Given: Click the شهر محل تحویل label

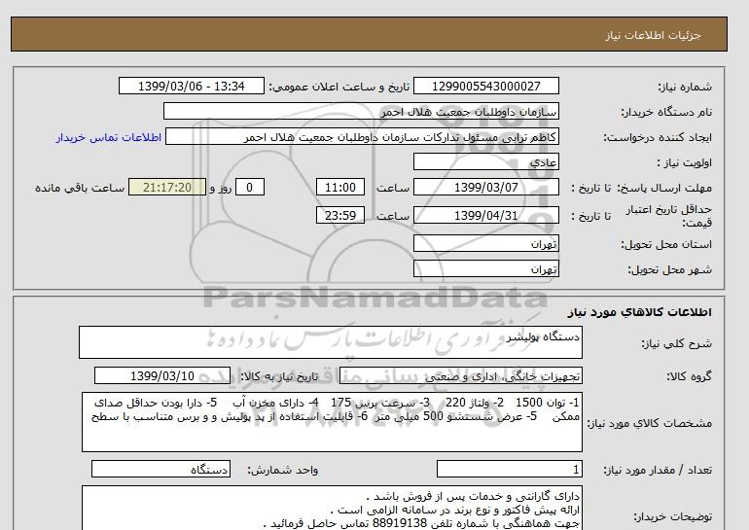Looking at the screenshot, I should point(669,269).
